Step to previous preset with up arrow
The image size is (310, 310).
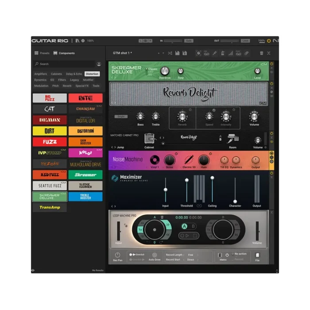(x=159, y=54)
